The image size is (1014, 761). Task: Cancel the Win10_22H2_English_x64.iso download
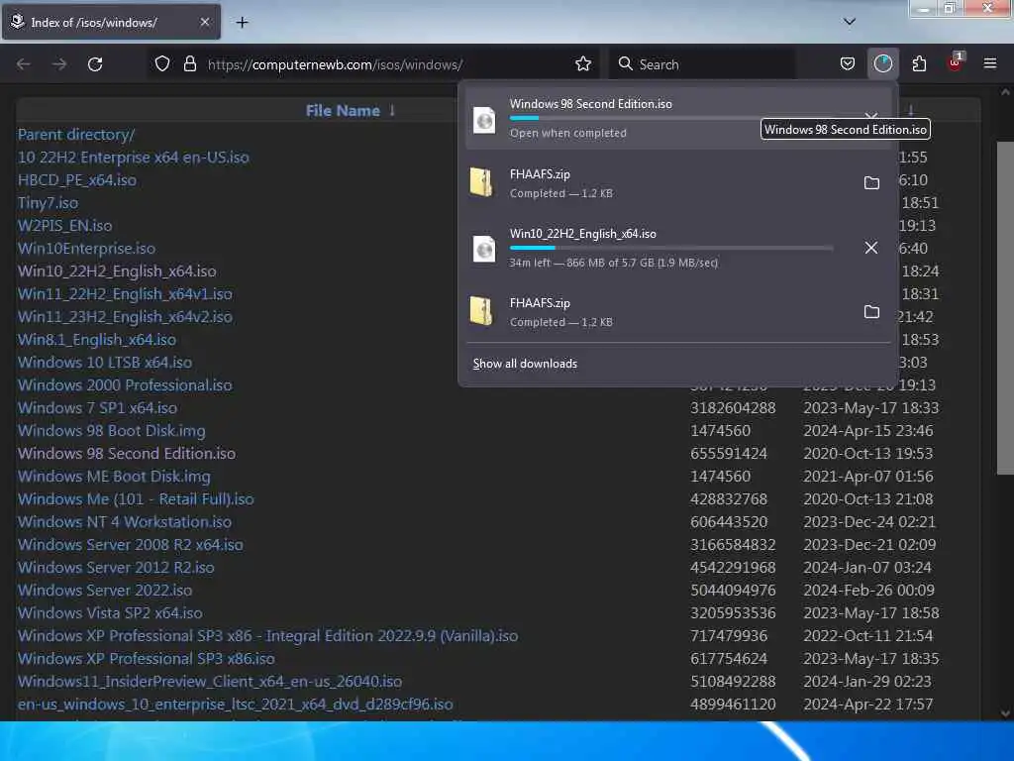(x=871, y=248)
